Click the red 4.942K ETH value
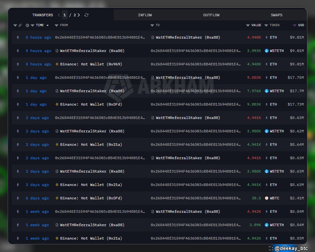Viewport: 315px width, 252px height. (x=254, y=211)
